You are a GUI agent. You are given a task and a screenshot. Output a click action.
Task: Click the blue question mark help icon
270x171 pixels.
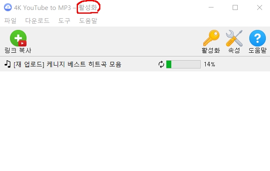pos(258,38)
